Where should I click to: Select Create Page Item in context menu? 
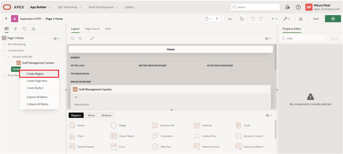click(36, 81)
